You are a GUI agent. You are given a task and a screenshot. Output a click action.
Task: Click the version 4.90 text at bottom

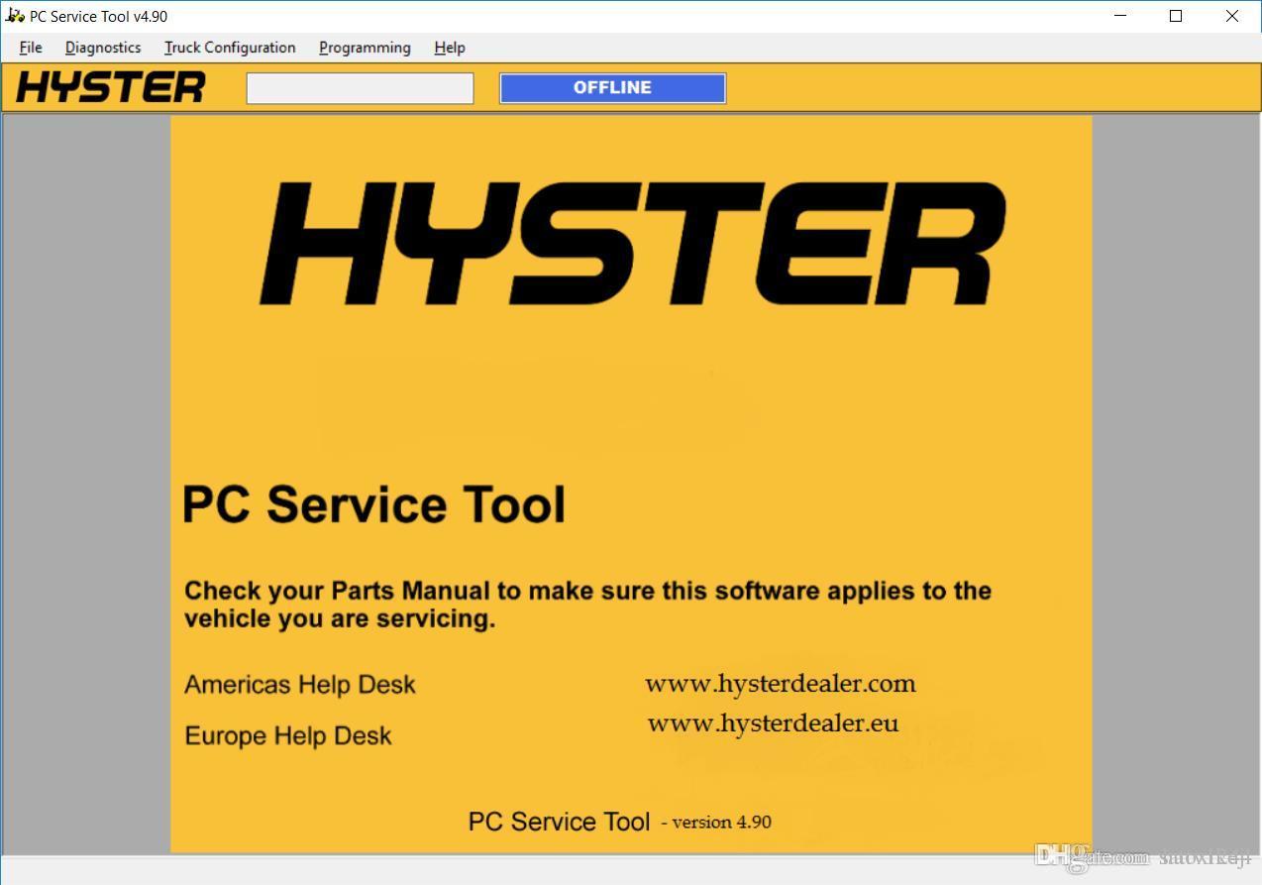(x=720, y=822)
